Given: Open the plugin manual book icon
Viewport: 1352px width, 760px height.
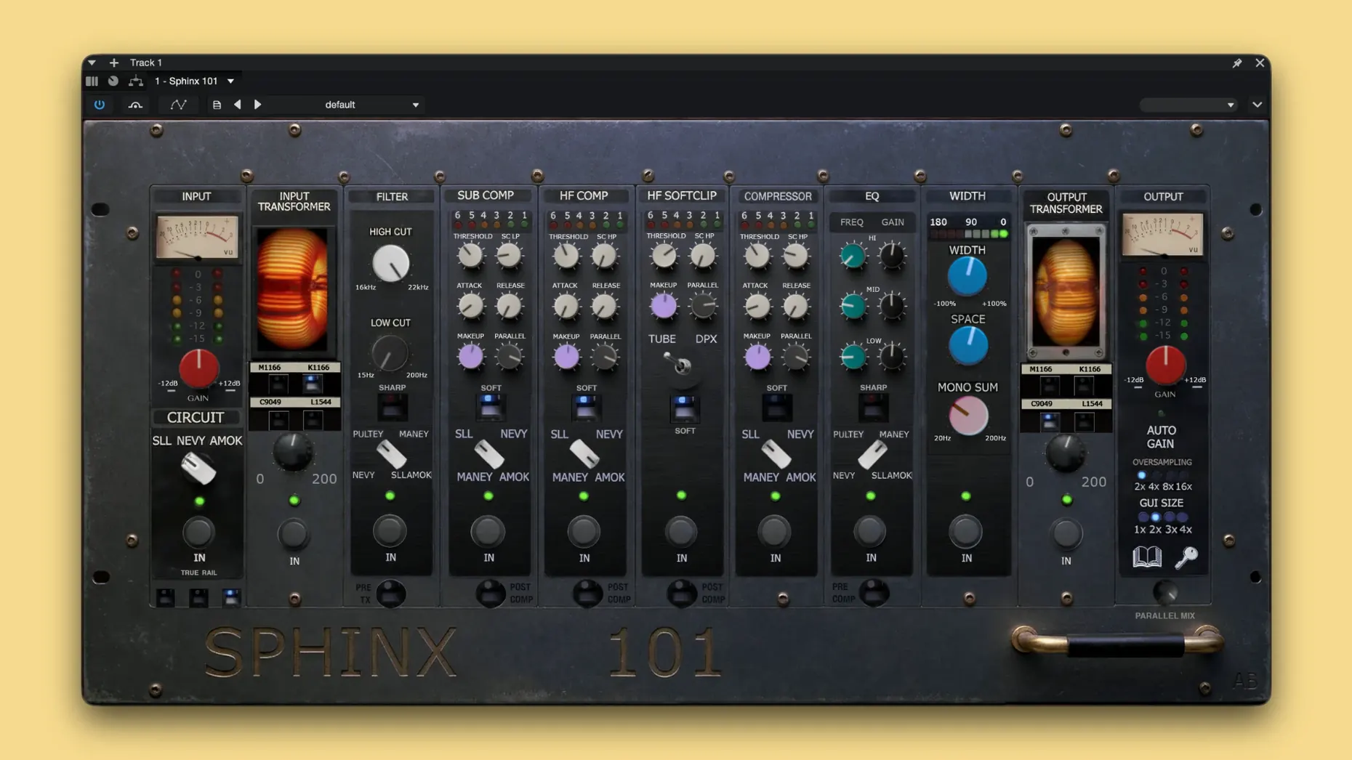Looking at the screenshot, I should (1147, 557).
